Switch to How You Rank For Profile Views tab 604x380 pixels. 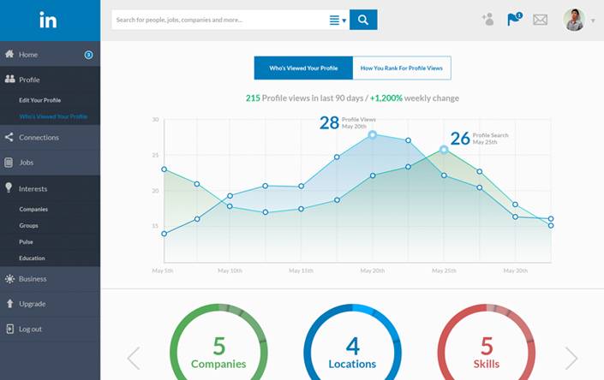tap(402, 68)
